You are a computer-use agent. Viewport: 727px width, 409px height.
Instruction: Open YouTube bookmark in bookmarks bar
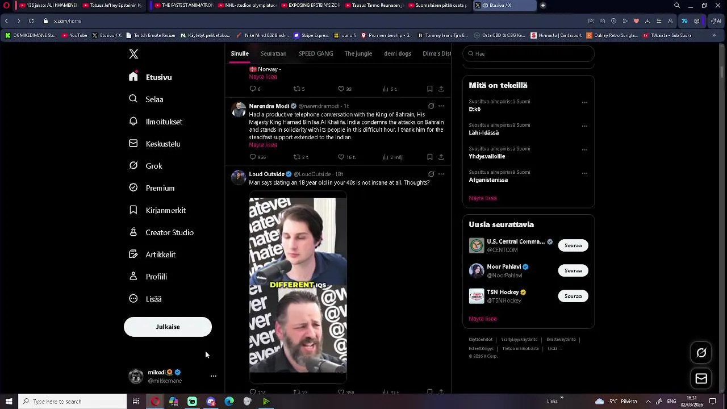point(74,35)
